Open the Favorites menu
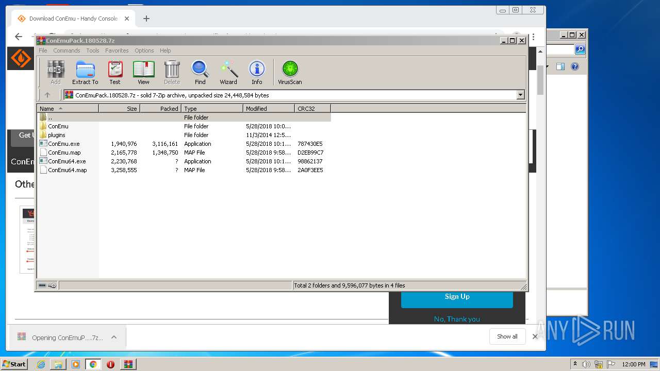This screenshot has width=660, height=371. tap(117, 50)
